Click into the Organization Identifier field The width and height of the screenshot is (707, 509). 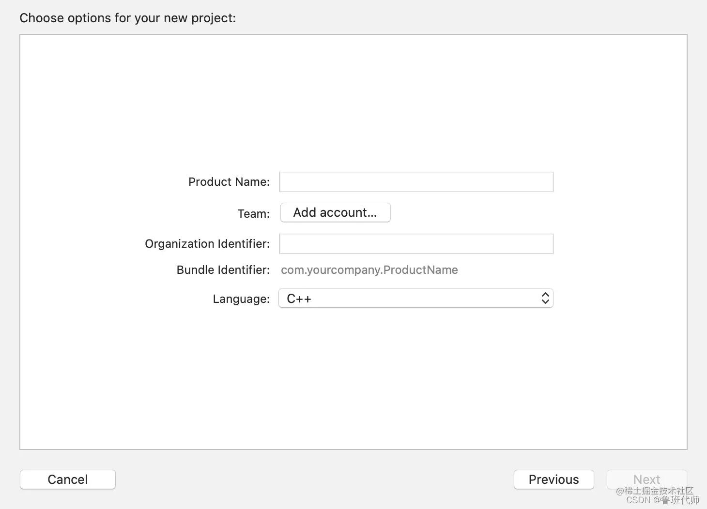(416, 244)
